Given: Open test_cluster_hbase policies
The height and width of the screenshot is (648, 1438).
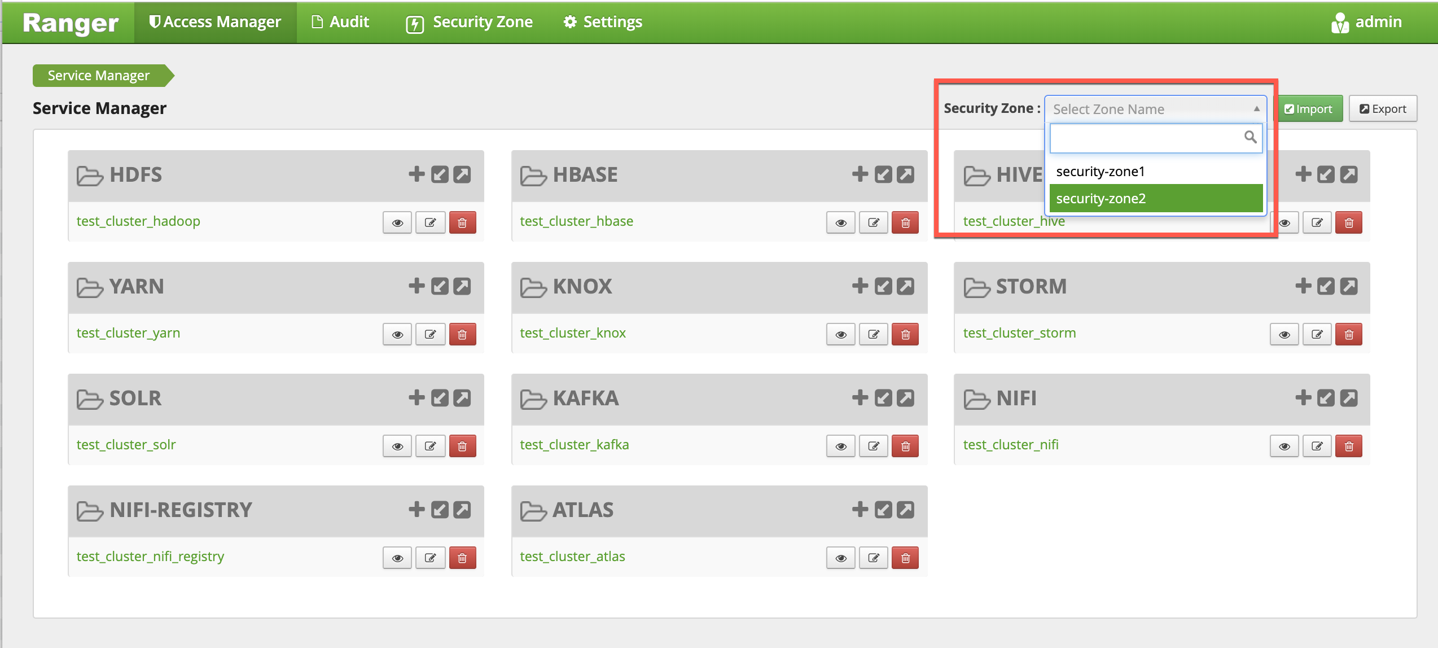Looking at the screenshot, I should coord(576,221).
